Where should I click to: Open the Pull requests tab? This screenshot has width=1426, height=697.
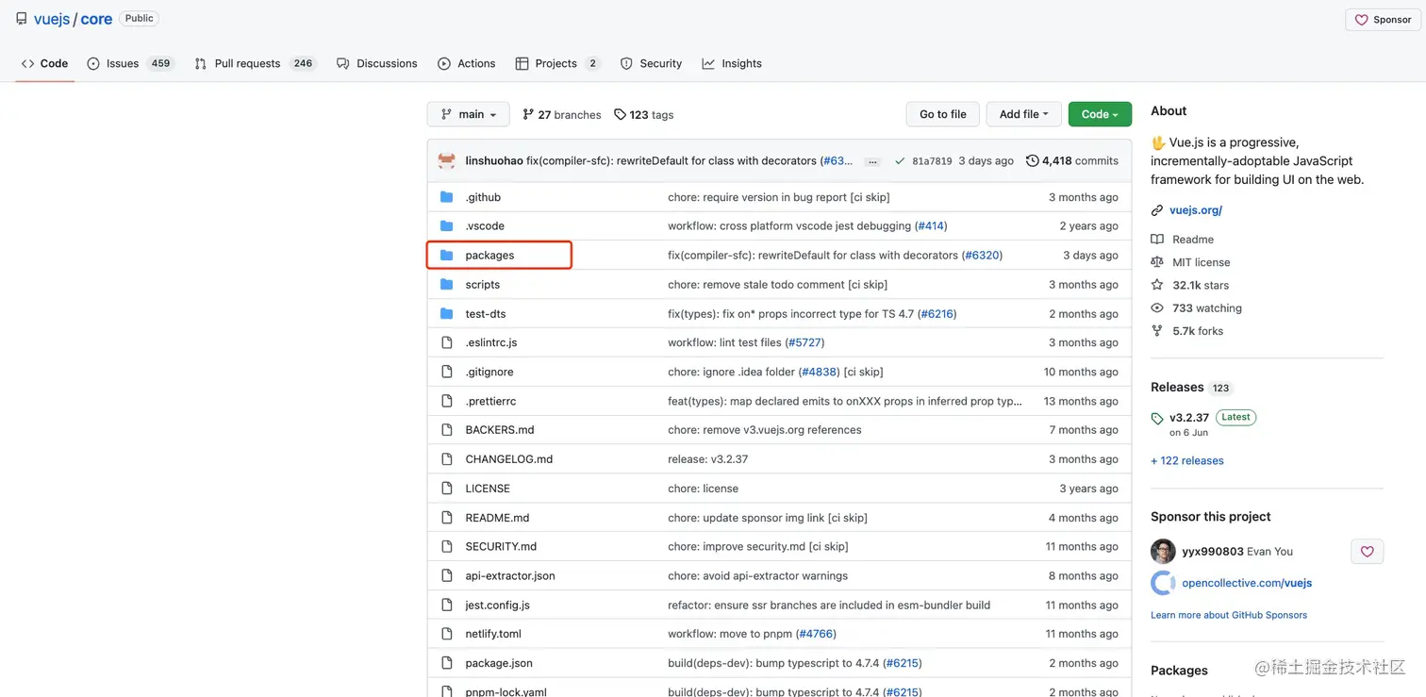click(255, 63)
